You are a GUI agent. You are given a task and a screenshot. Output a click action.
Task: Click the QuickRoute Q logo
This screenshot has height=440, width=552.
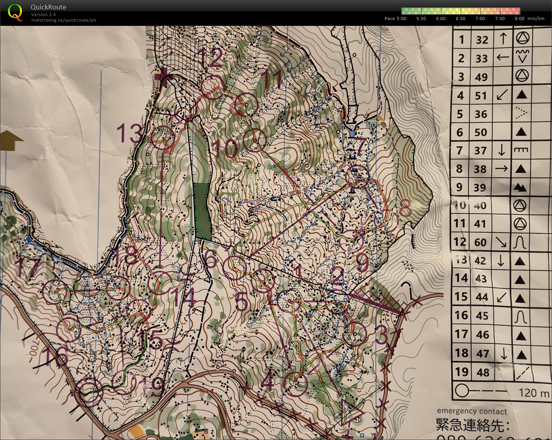(15, 12)
